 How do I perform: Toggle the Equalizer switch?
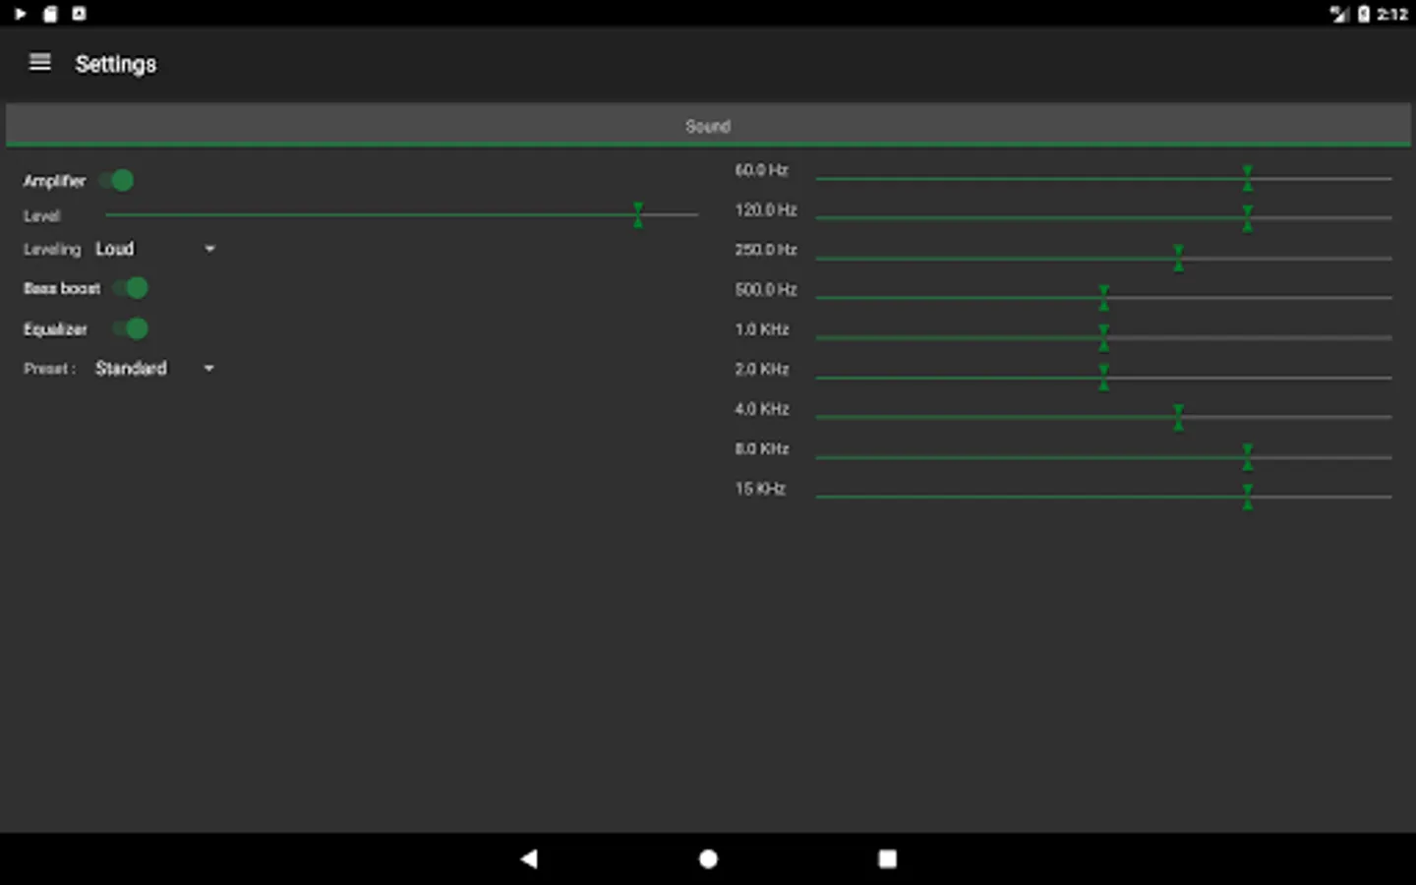[x=131, y=328]
